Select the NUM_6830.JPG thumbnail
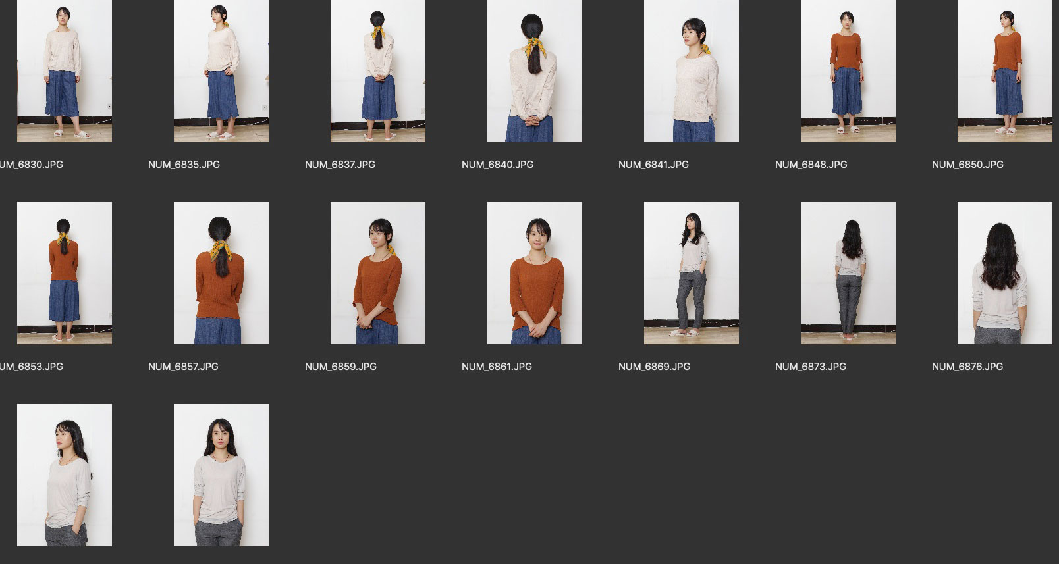The height and width of the screenshot is (564, 1059). (65, 71)
